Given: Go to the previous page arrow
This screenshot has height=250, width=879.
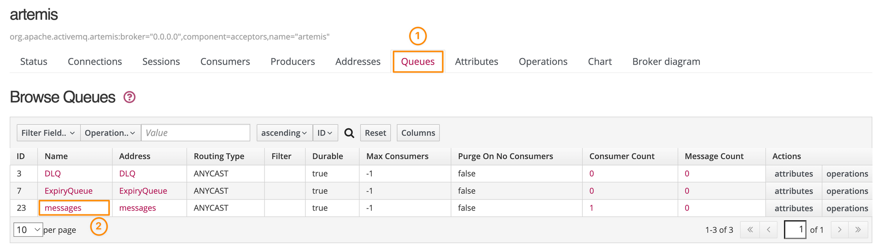Looking at the screenshot, I should point(768,230).
